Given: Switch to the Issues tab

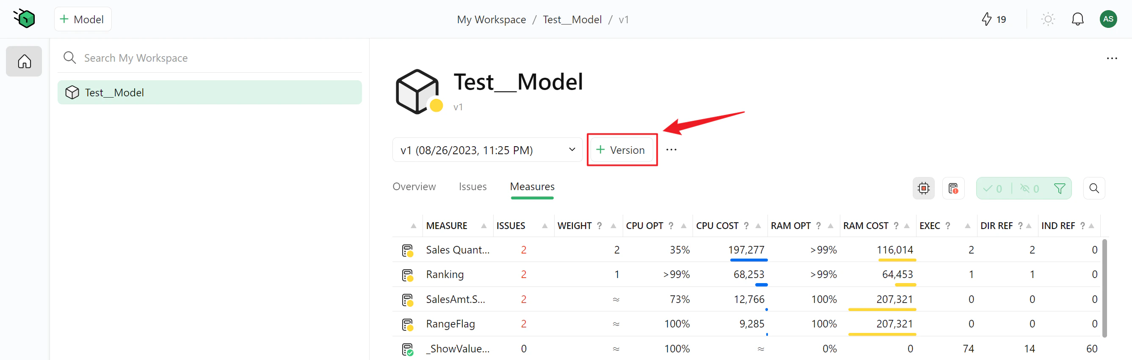Looking at the screenshot, I should [472, 186].
